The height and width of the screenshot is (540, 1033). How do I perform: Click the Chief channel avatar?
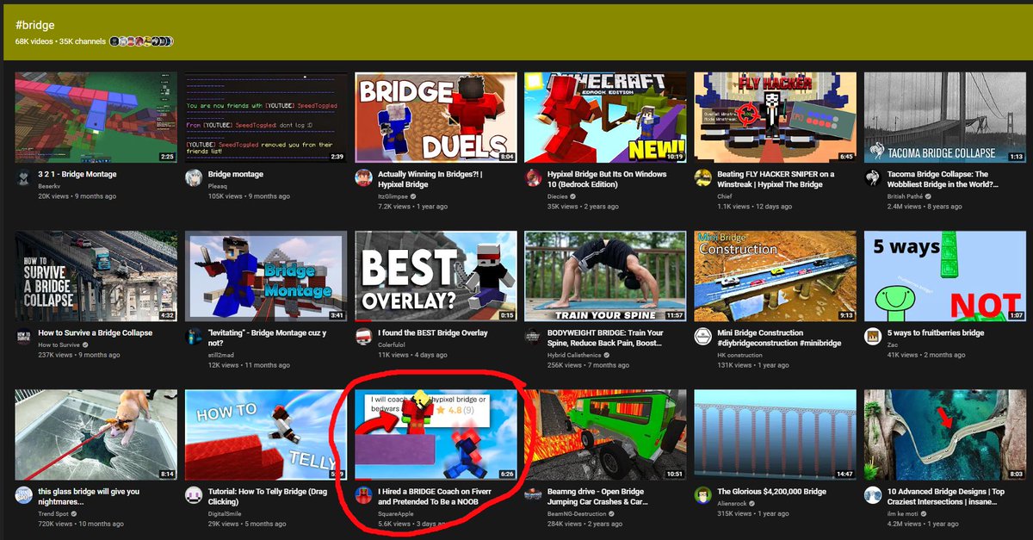pyautogui.click(x=702, y=176)
